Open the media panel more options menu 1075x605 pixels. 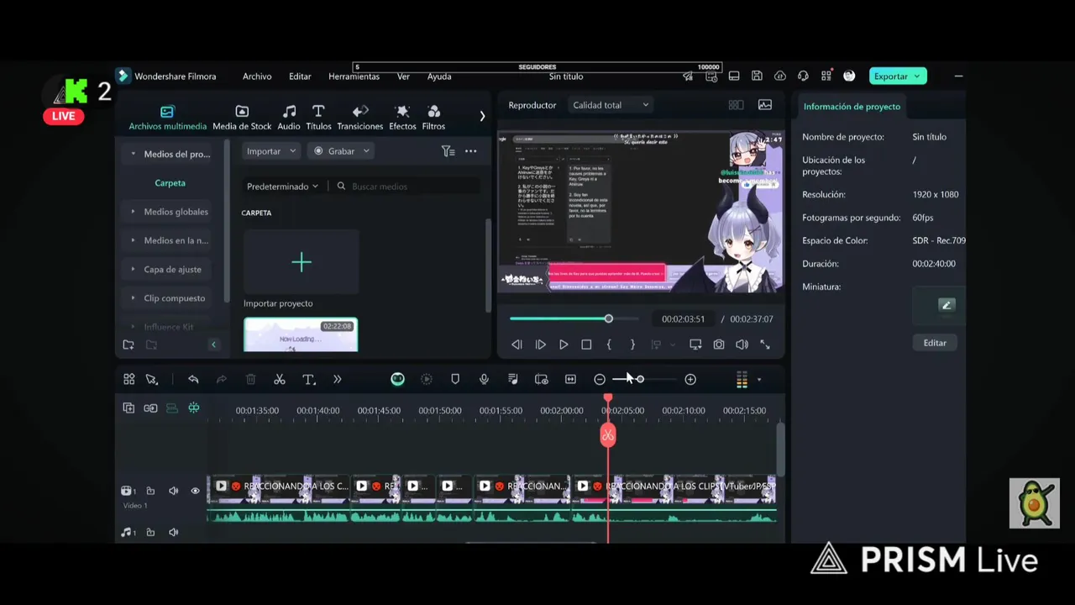coord(471,151)
